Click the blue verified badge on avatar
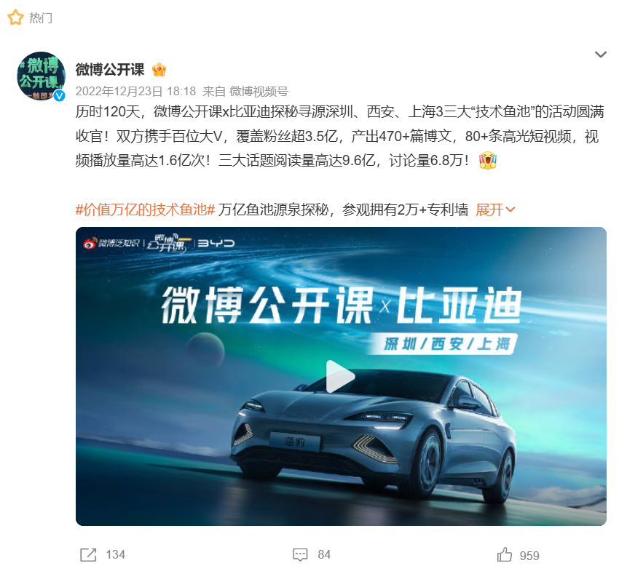 (60, 95)
